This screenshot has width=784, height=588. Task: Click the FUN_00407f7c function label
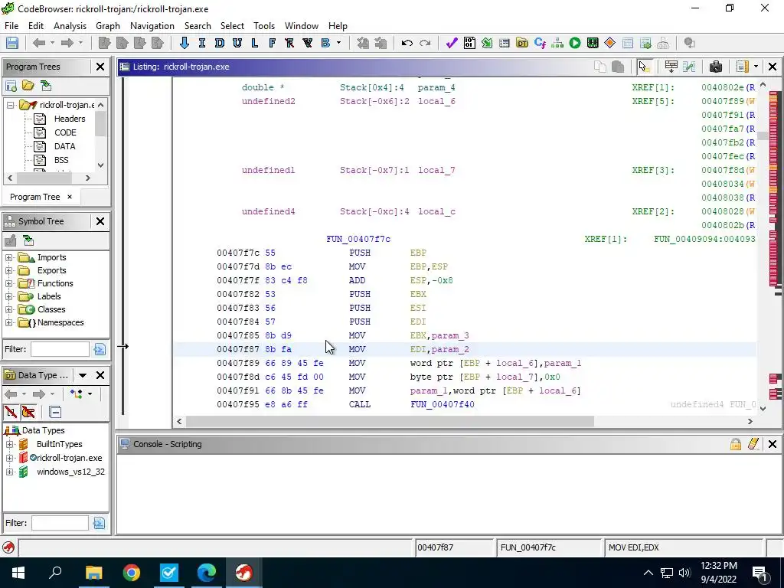(x=358, y=239)
